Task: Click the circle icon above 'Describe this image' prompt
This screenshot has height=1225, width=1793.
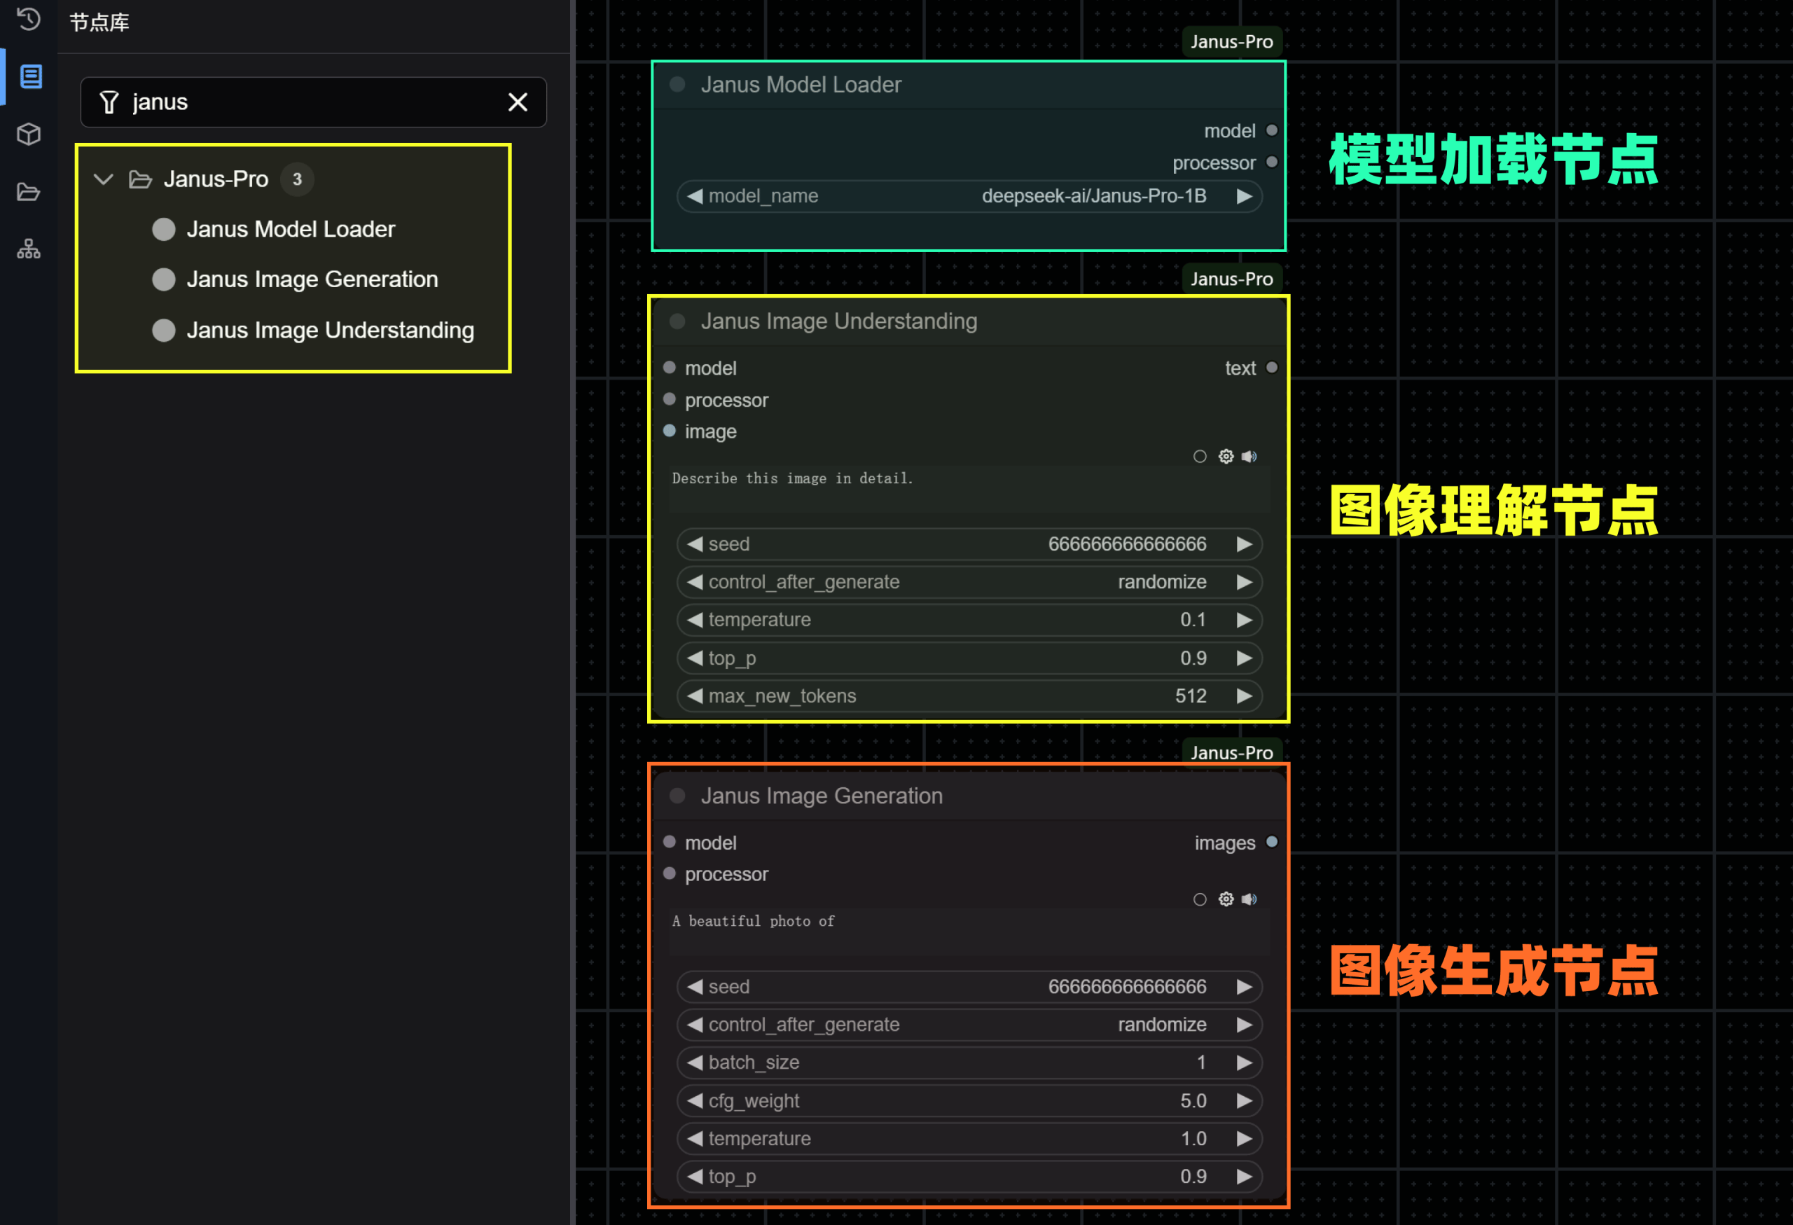Action: 1200,457
